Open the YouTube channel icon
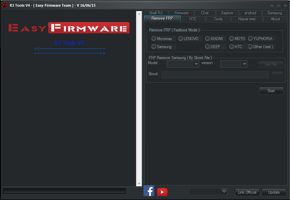Image resolution: width=290 pixels, height=200 pixels. [x=162, y=192]
